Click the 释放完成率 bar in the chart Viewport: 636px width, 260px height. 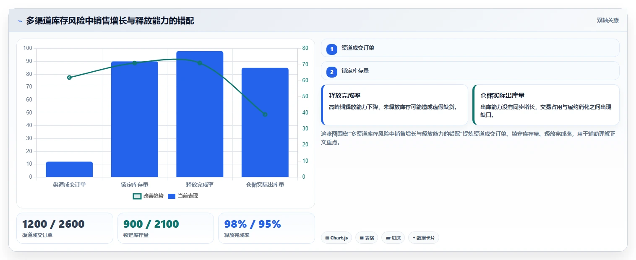click(x=200, y=114)
